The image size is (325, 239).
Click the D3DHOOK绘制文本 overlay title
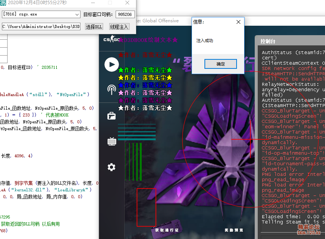[148, 40]
